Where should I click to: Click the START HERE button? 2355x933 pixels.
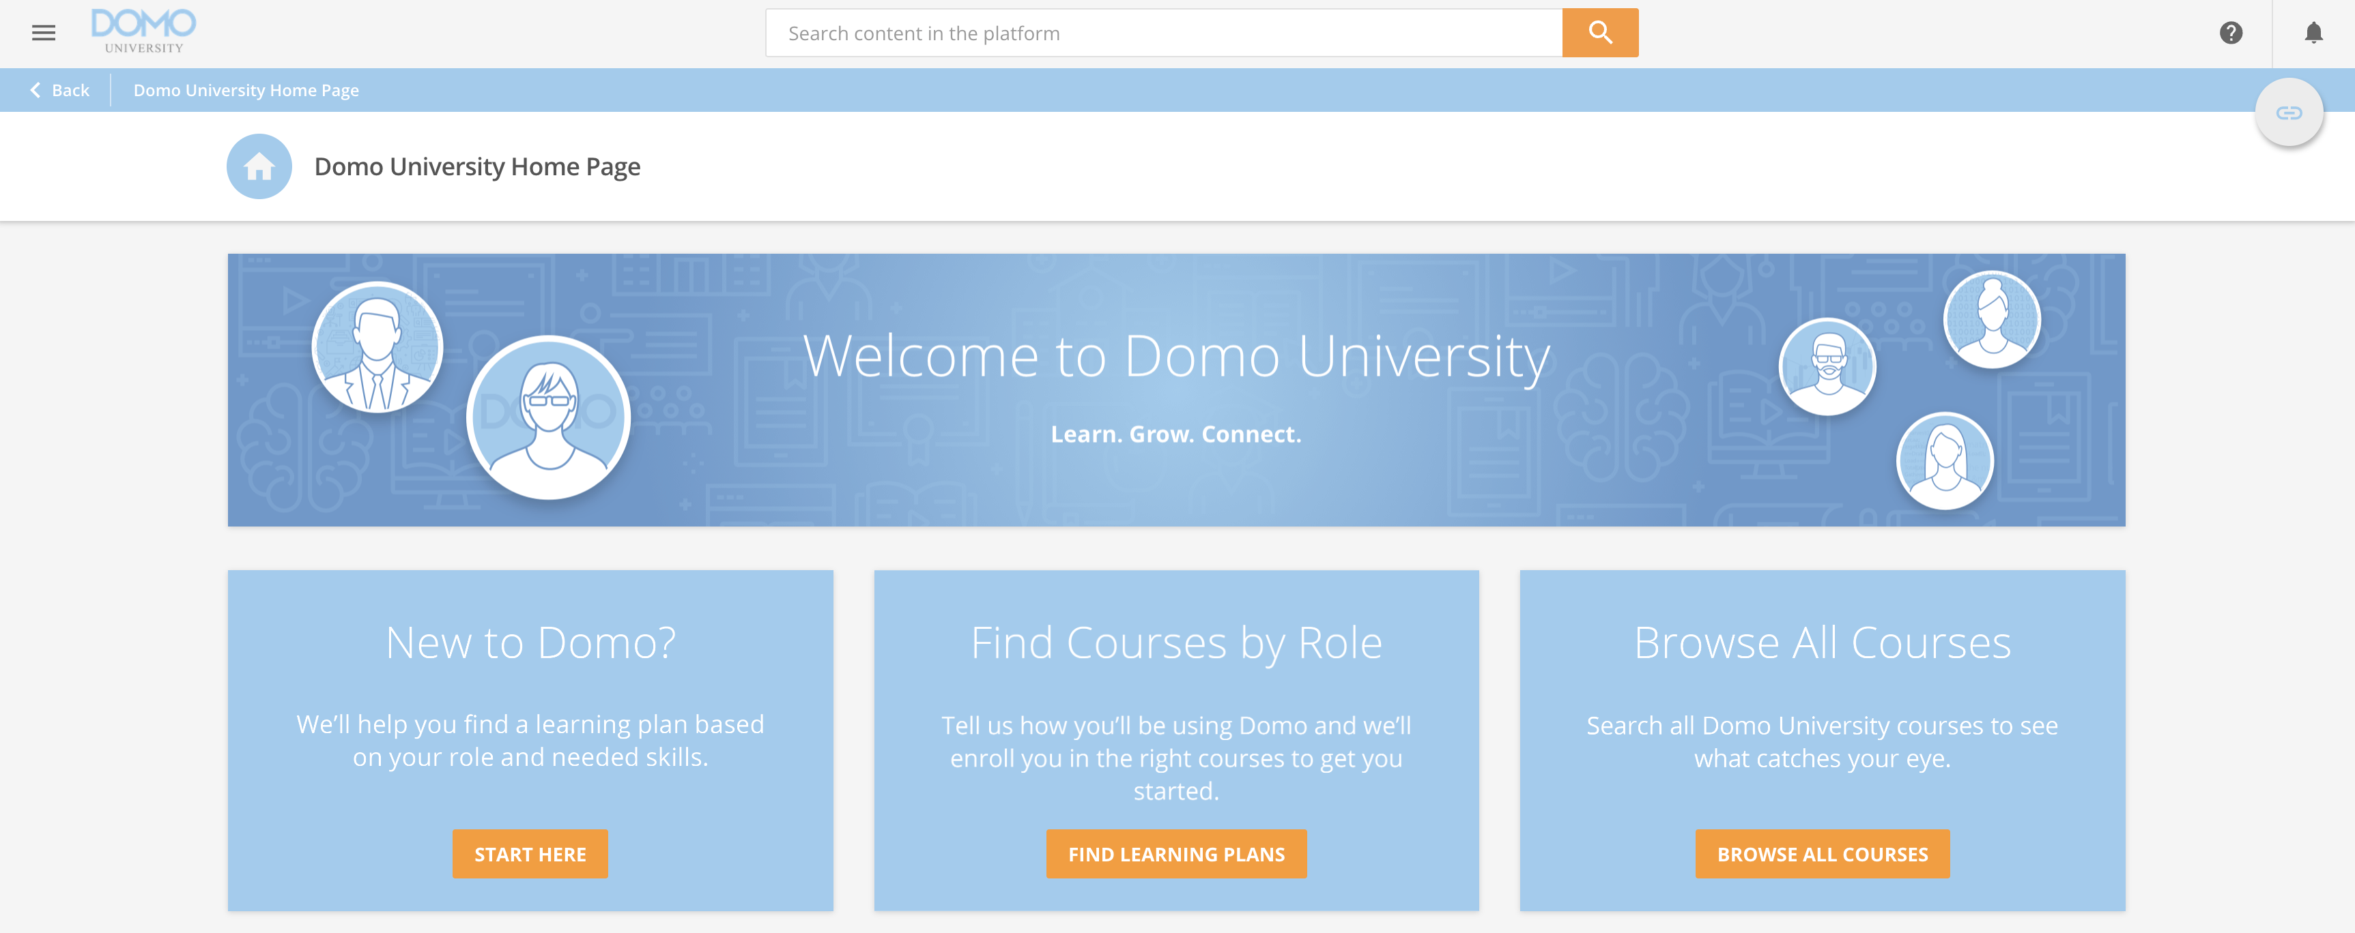pyautogui.click(x=530, y=853)
